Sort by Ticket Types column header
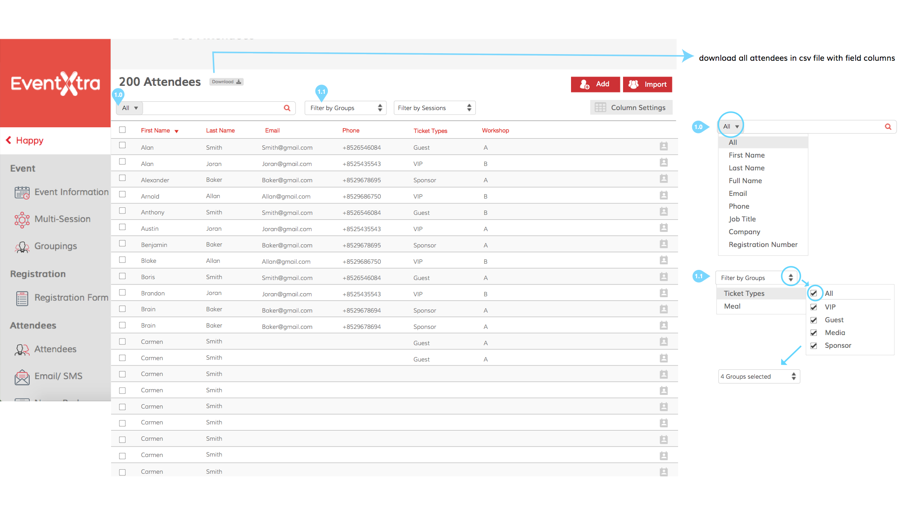 [430, 131]
